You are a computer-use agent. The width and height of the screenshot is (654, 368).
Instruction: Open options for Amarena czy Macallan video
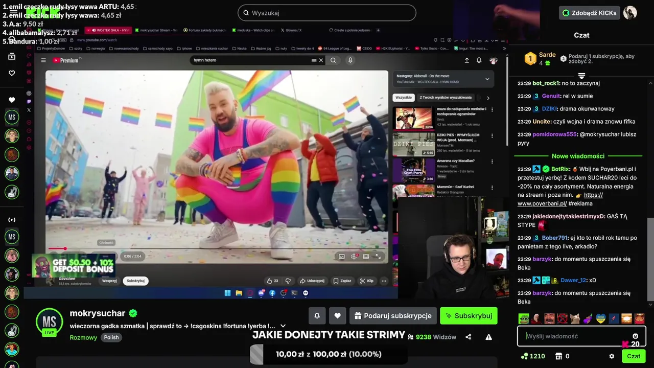tap(492, 162)
